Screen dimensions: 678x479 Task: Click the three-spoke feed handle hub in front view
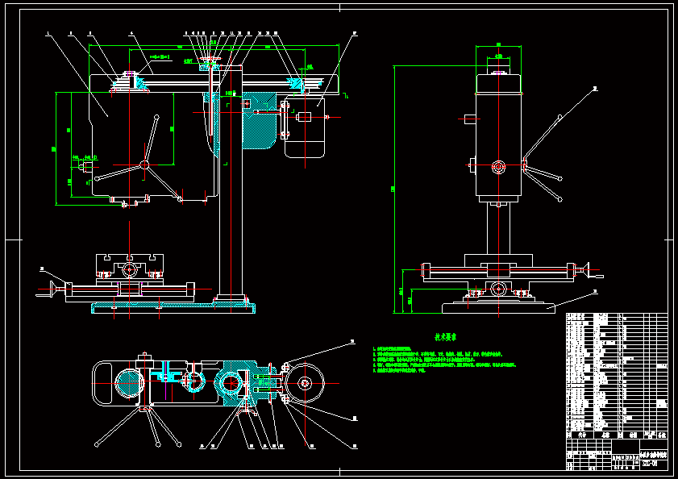click(144, 165)
